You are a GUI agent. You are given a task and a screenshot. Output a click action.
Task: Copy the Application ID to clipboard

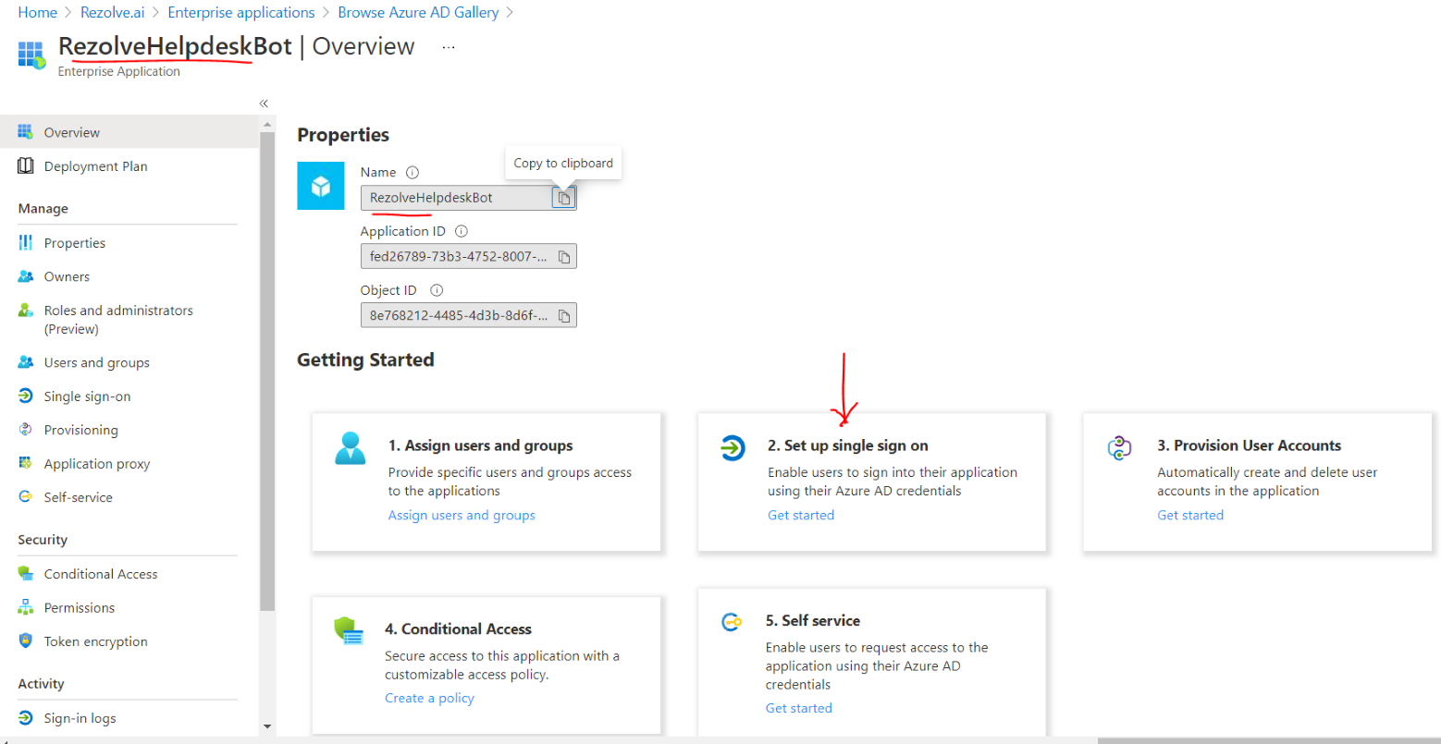tap(564, 256)
